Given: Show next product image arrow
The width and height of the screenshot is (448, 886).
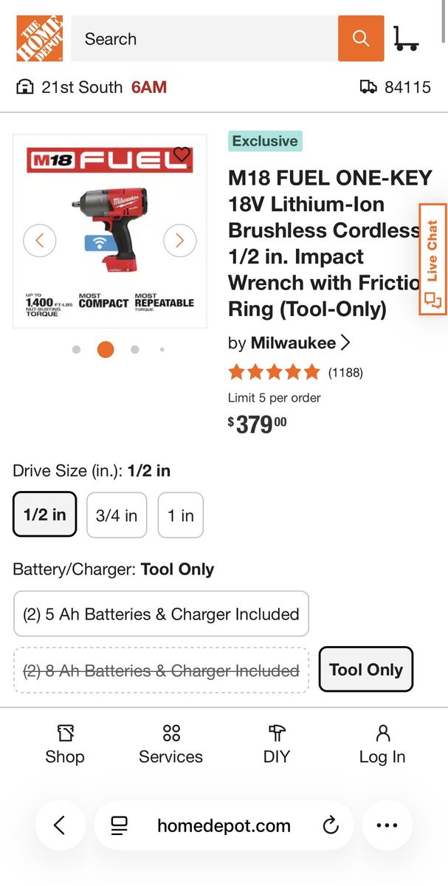Looking at the screenshot, I should (179, 240).
